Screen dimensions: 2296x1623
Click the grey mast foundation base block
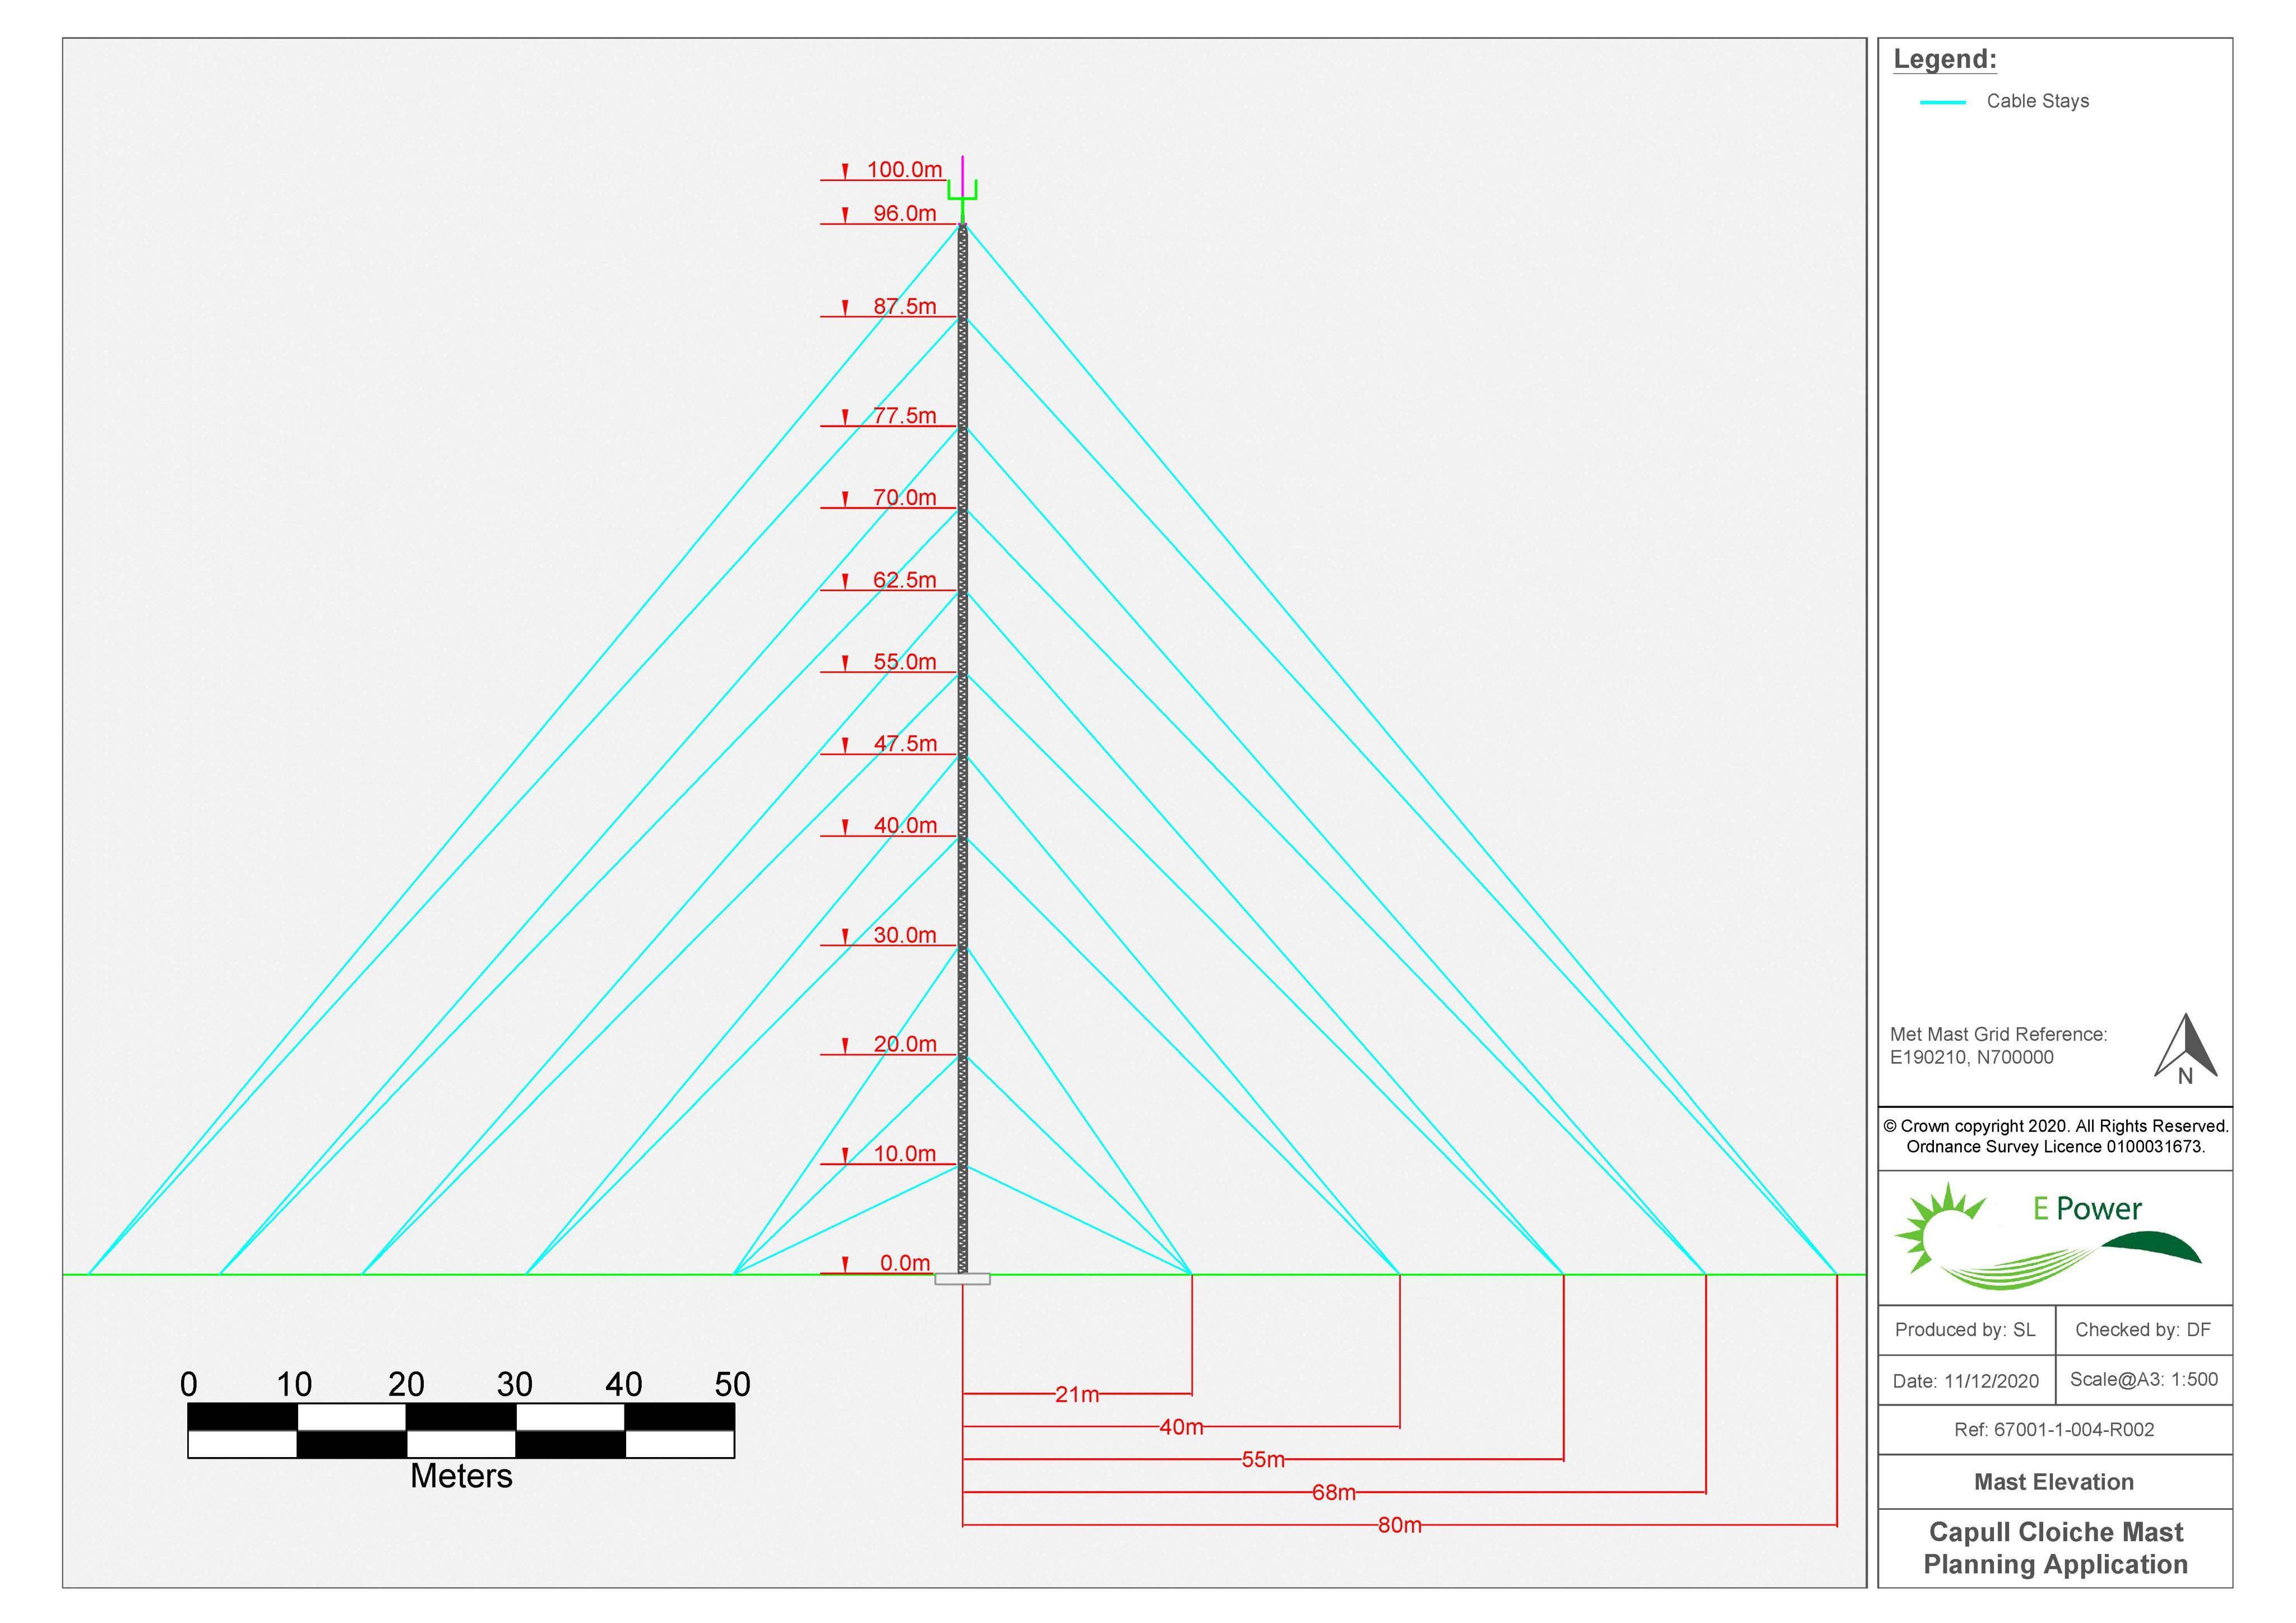tap(962, 1279)
